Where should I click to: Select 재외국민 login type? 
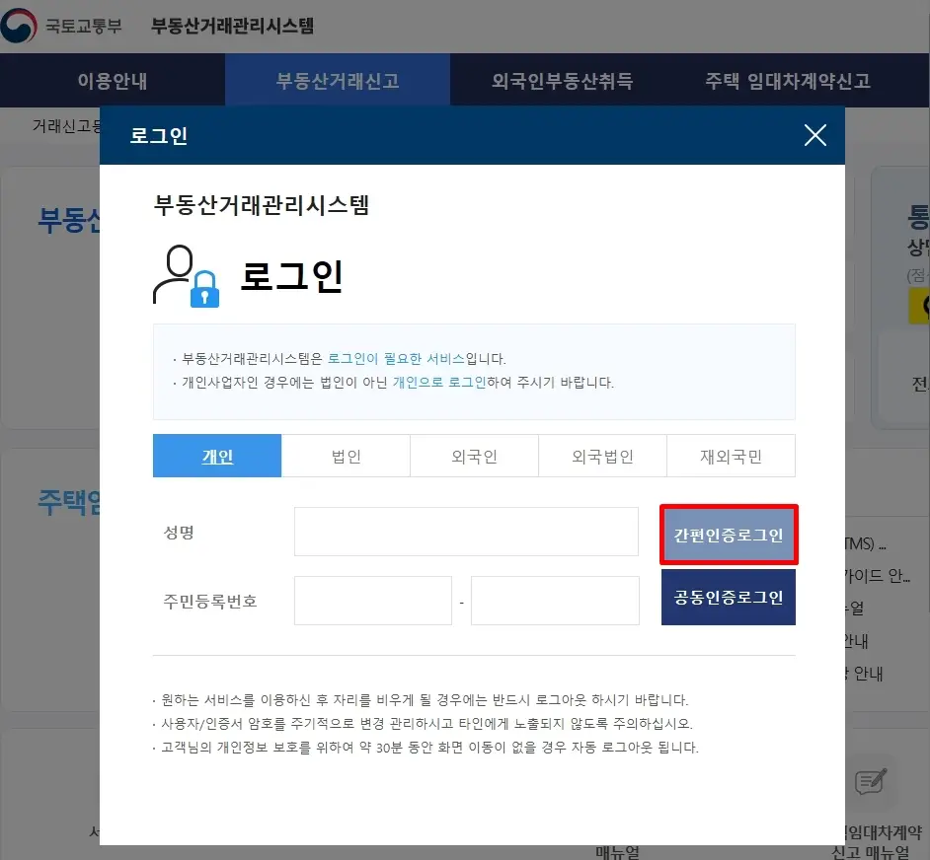click(730, 456)
